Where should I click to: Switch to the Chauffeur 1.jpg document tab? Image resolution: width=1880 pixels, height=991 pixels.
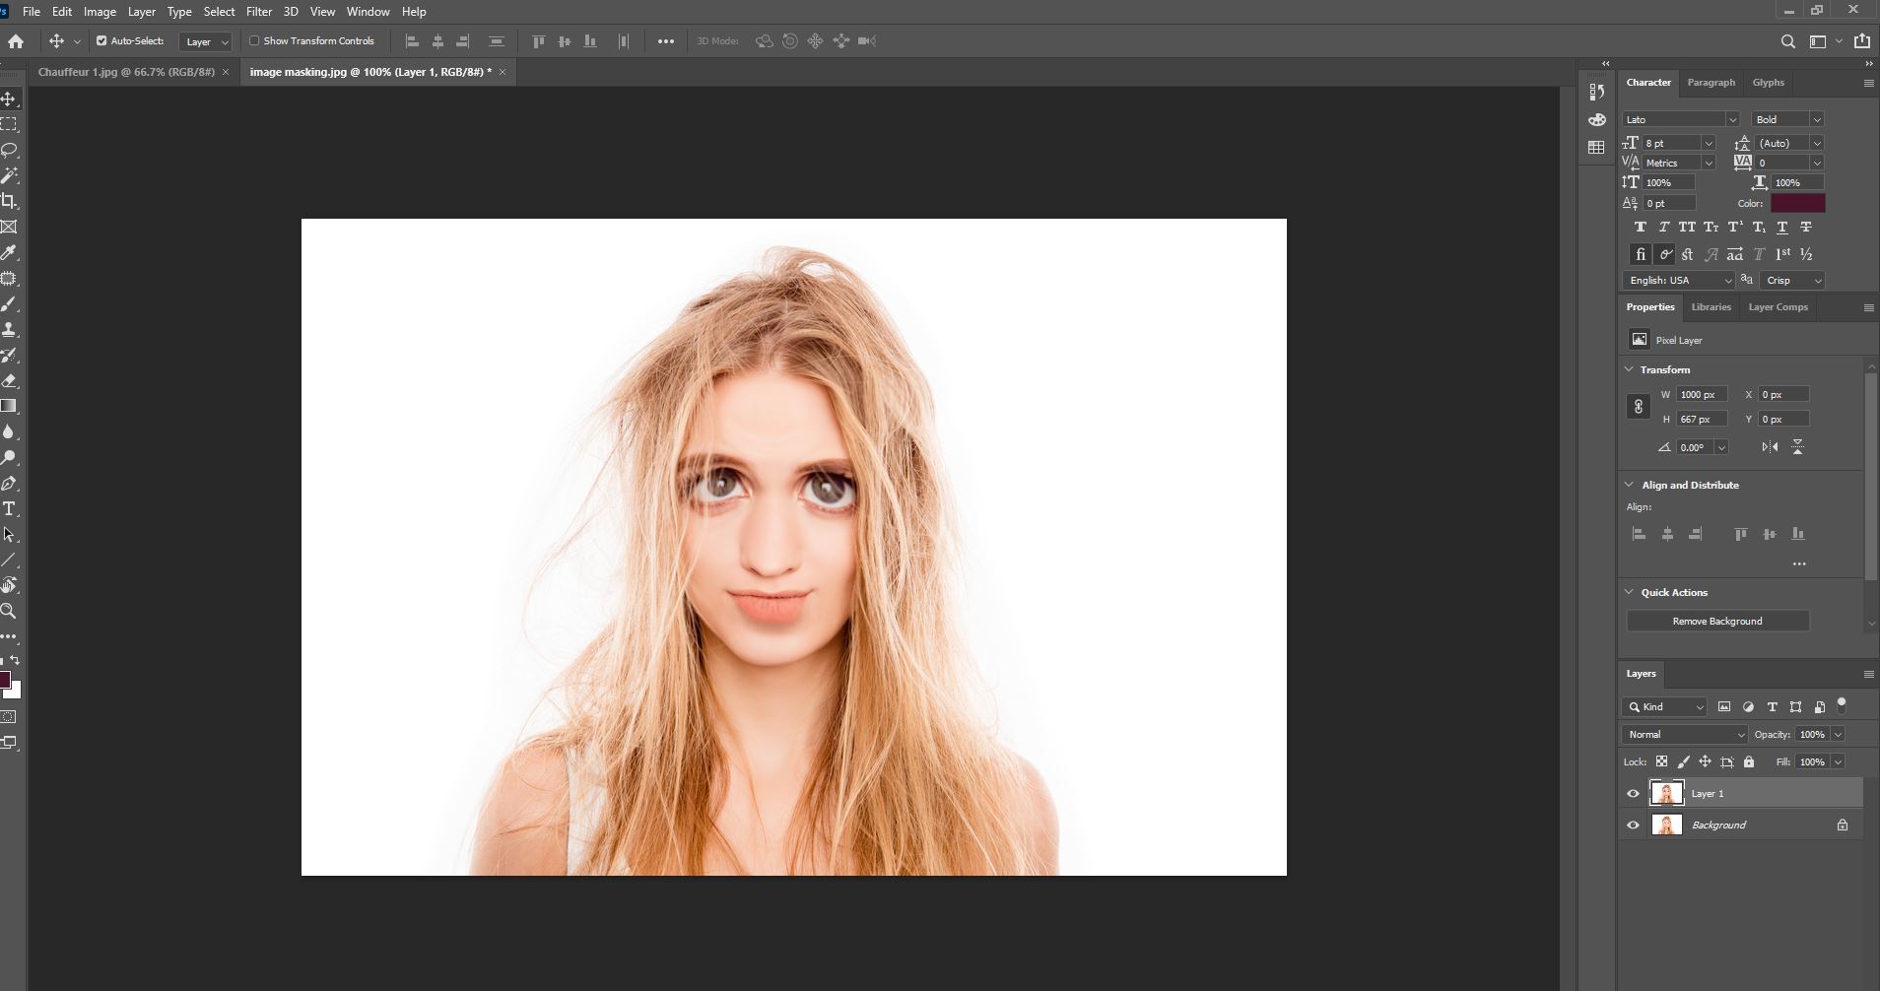click(126, 72)
